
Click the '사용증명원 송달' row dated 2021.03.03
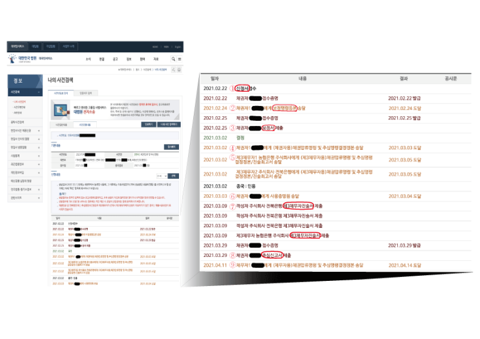(335, 196)
